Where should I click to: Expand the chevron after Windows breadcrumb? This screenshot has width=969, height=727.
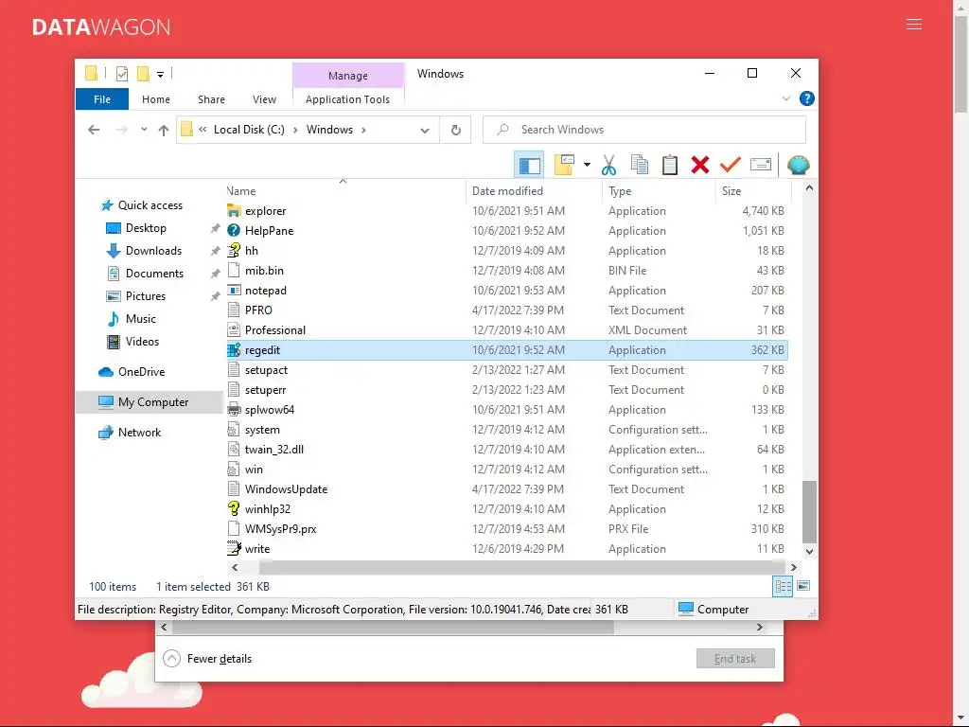pos(363,130)
